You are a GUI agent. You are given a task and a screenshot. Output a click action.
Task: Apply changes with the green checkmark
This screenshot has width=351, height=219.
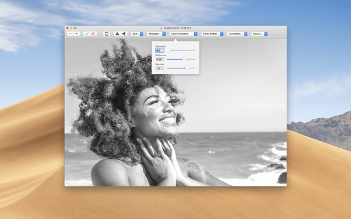(x=87, y=34)
